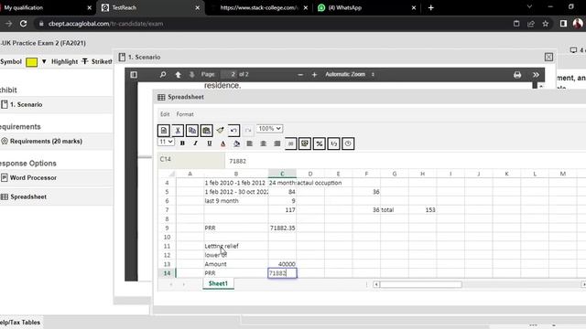Click cell showing 153 total
The height and width of the screenshot is (329, 586).
click(423, 210)
